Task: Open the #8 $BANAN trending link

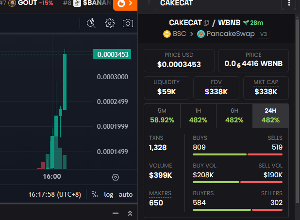Action: [x=88, y=3]
